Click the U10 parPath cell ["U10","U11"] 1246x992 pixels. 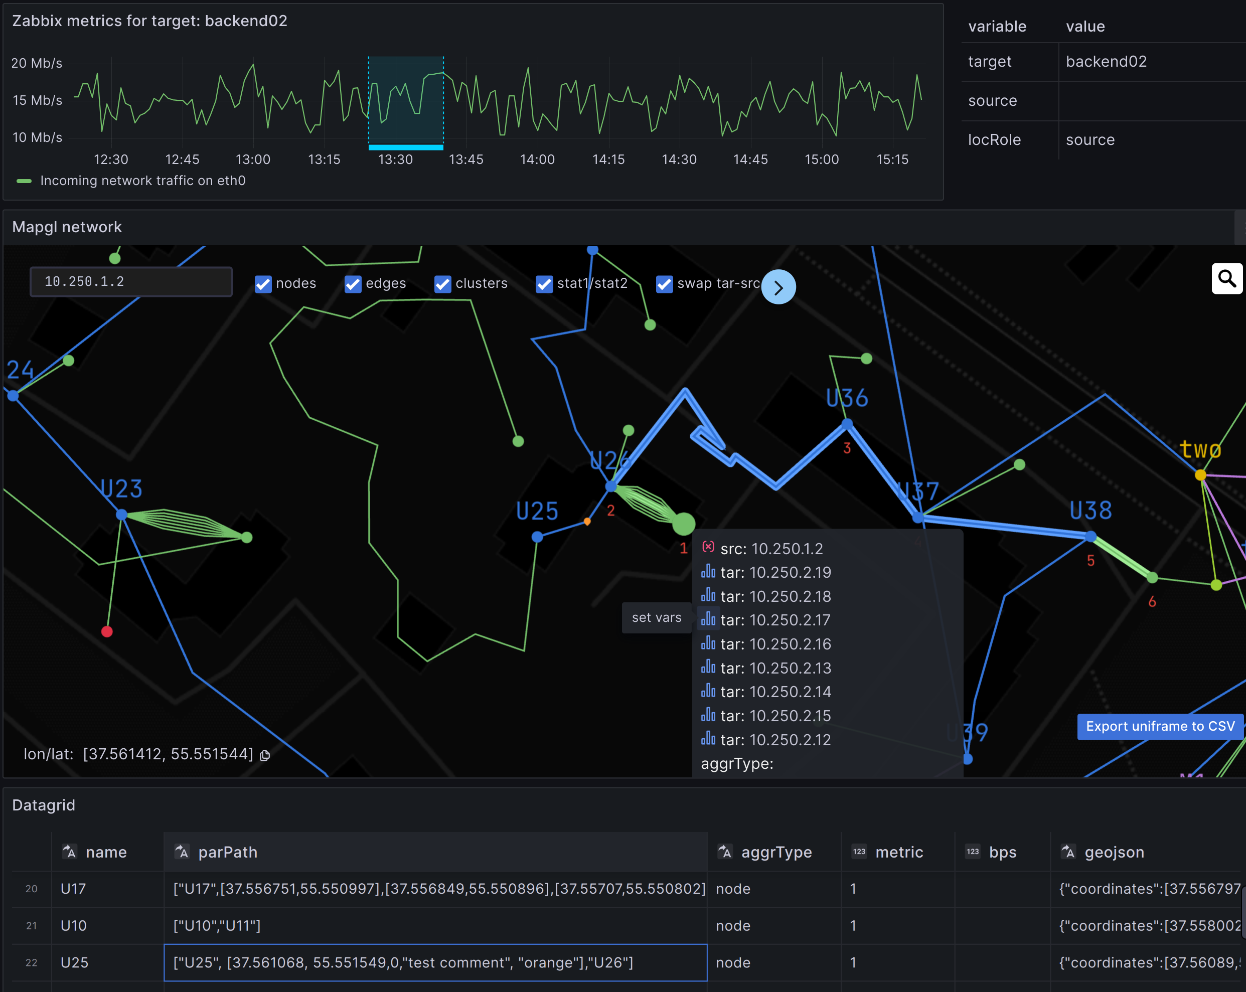click(436, 926)
